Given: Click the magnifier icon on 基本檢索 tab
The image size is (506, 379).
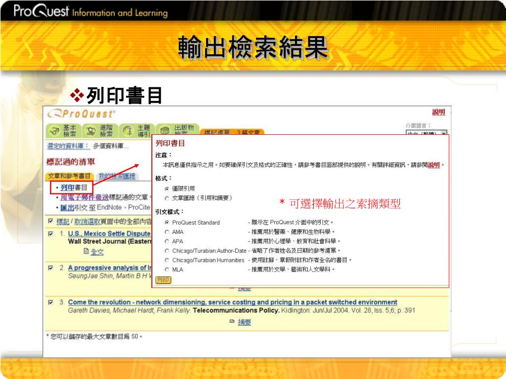Looking at the screenshot, I should tap(54, 131).
